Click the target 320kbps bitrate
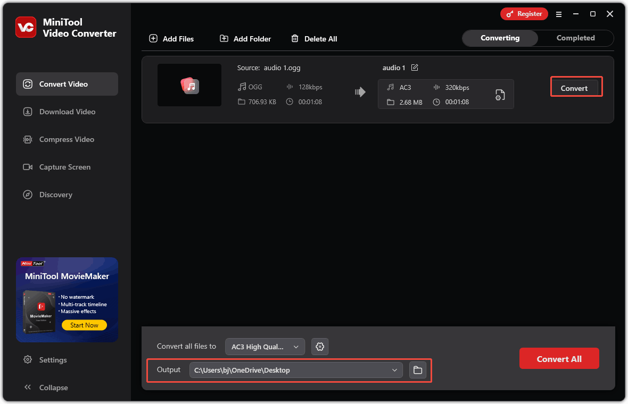The height and width of the screenshot is (404, 628). click(x=457, y=87)
